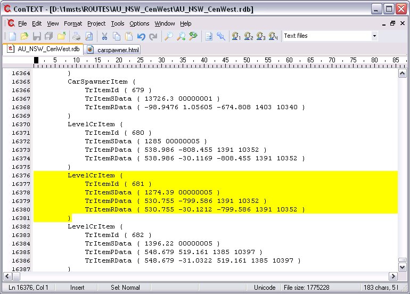Click the vertical scrollbar thumb
Image resolution: width=410 pixels, height=294 pixels.
click(402, 260)
